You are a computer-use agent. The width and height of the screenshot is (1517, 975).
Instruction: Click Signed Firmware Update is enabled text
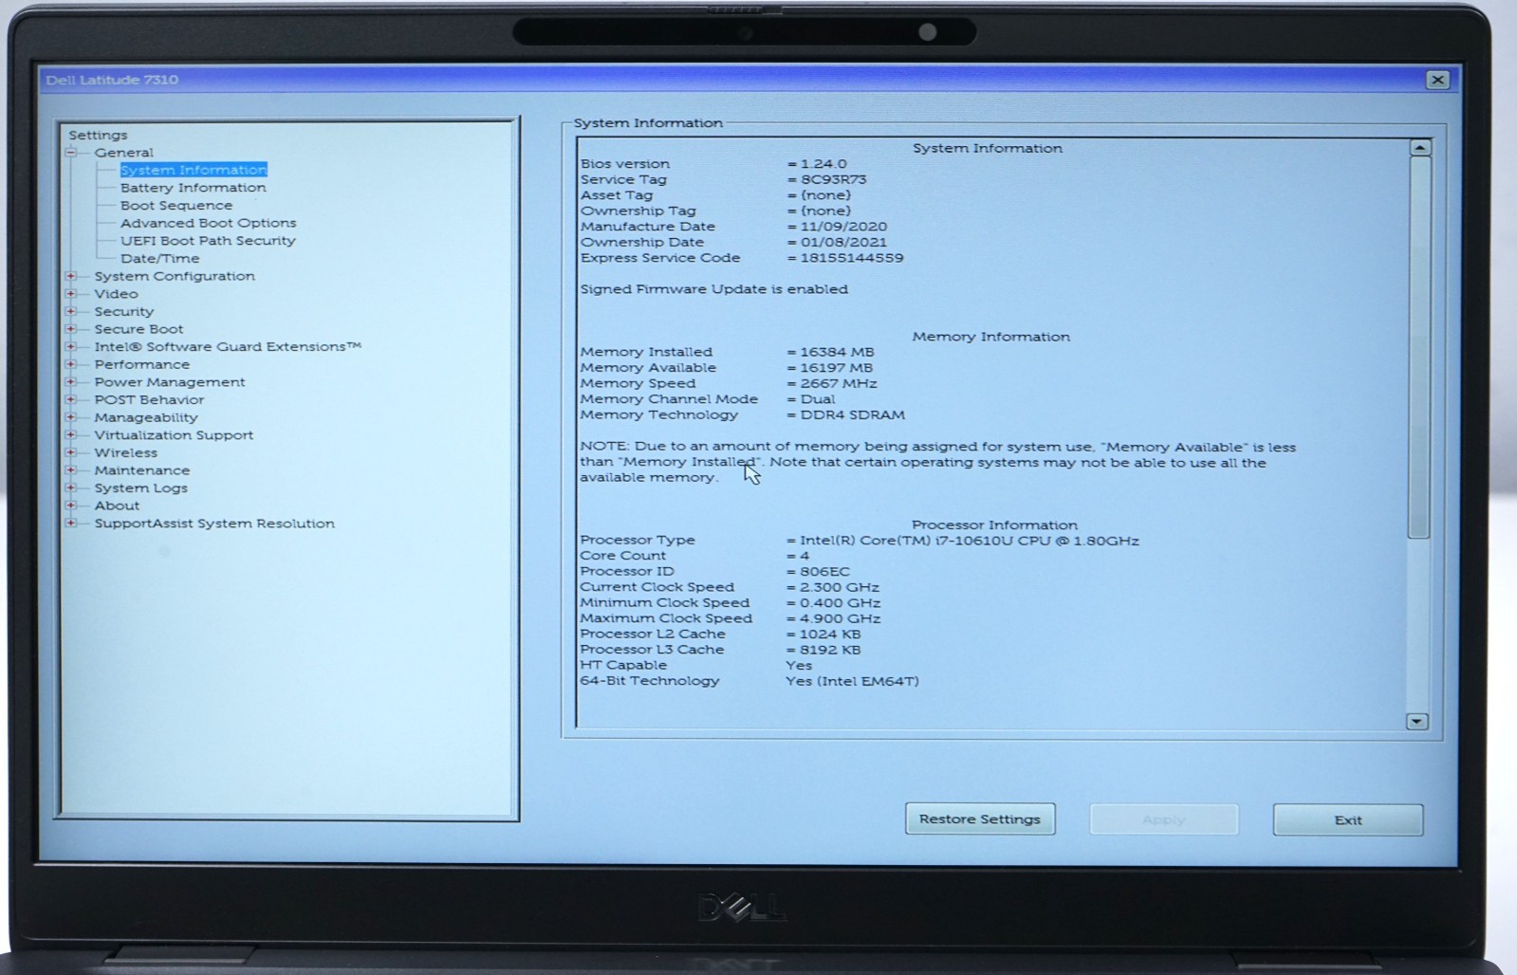(714, 289)
